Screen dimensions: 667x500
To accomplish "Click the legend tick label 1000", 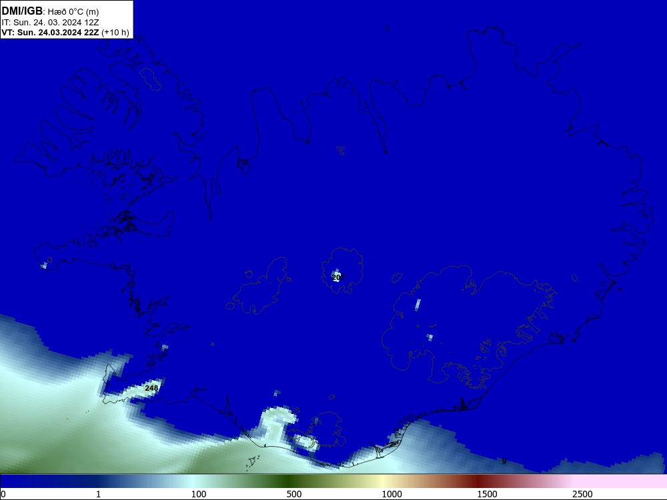I will 392,494.
